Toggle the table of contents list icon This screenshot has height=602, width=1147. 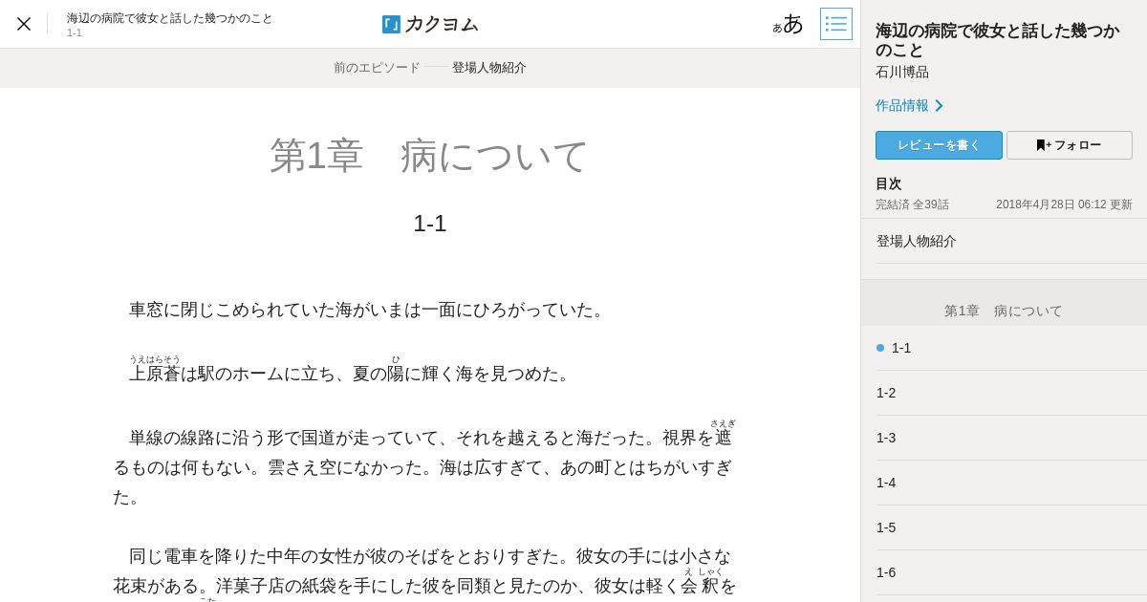[x=836, y=24]
